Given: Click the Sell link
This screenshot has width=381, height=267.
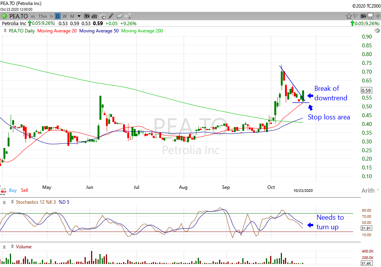Looking at the screenshot, I should 24,190.
